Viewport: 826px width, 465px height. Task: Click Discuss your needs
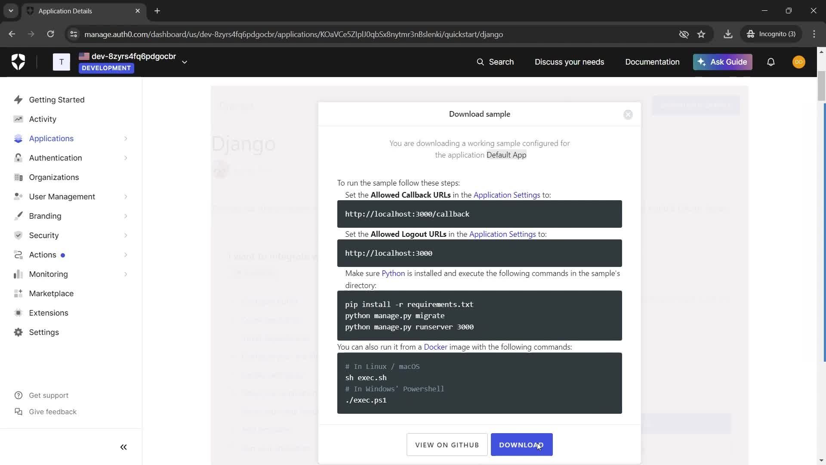point(569,62)
